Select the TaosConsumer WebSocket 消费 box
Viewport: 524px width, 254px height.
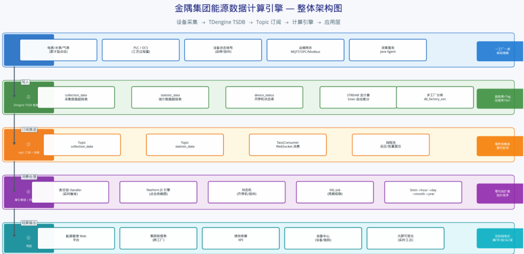click(x=288, y=145)
